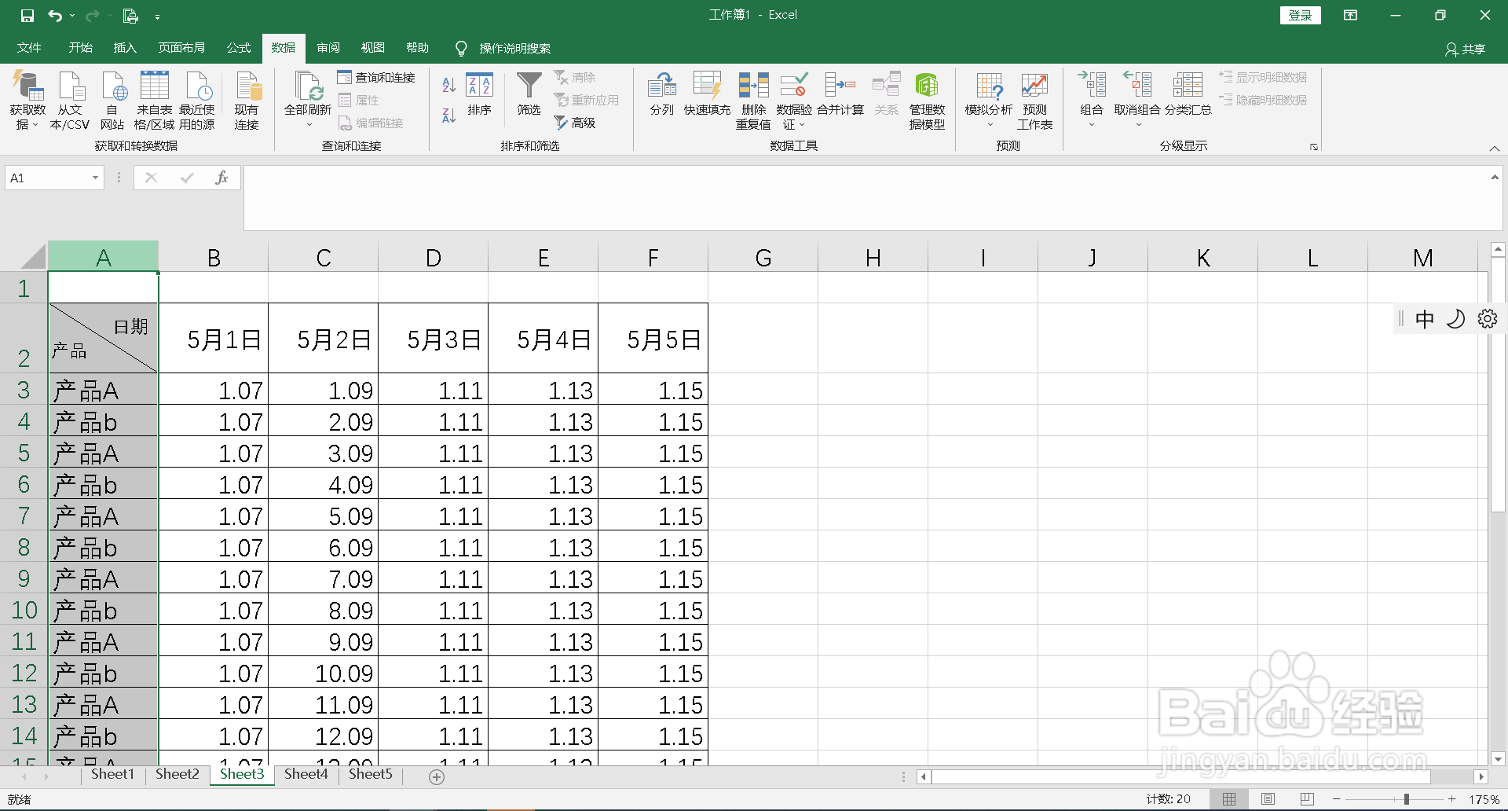
Task: Click Flash Fill (快速填充) icon
Action: point(707,94)
